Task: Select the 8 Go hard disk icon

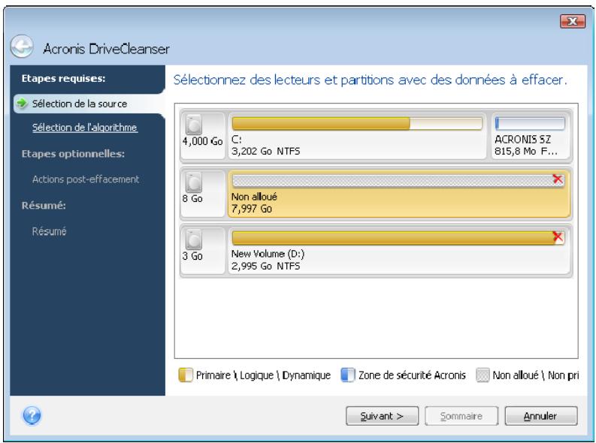Action: click(x=194, y=182)
